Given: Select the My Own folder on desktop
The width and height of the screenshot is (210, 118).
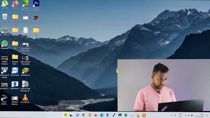Looking at the screenshot, I should point(15,19).
